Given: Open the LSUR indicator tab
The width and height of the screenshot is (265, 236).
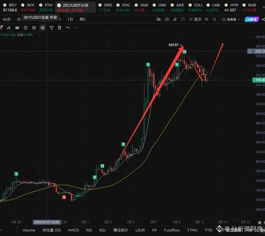Looking at the screenshot, I should (140, 230).
